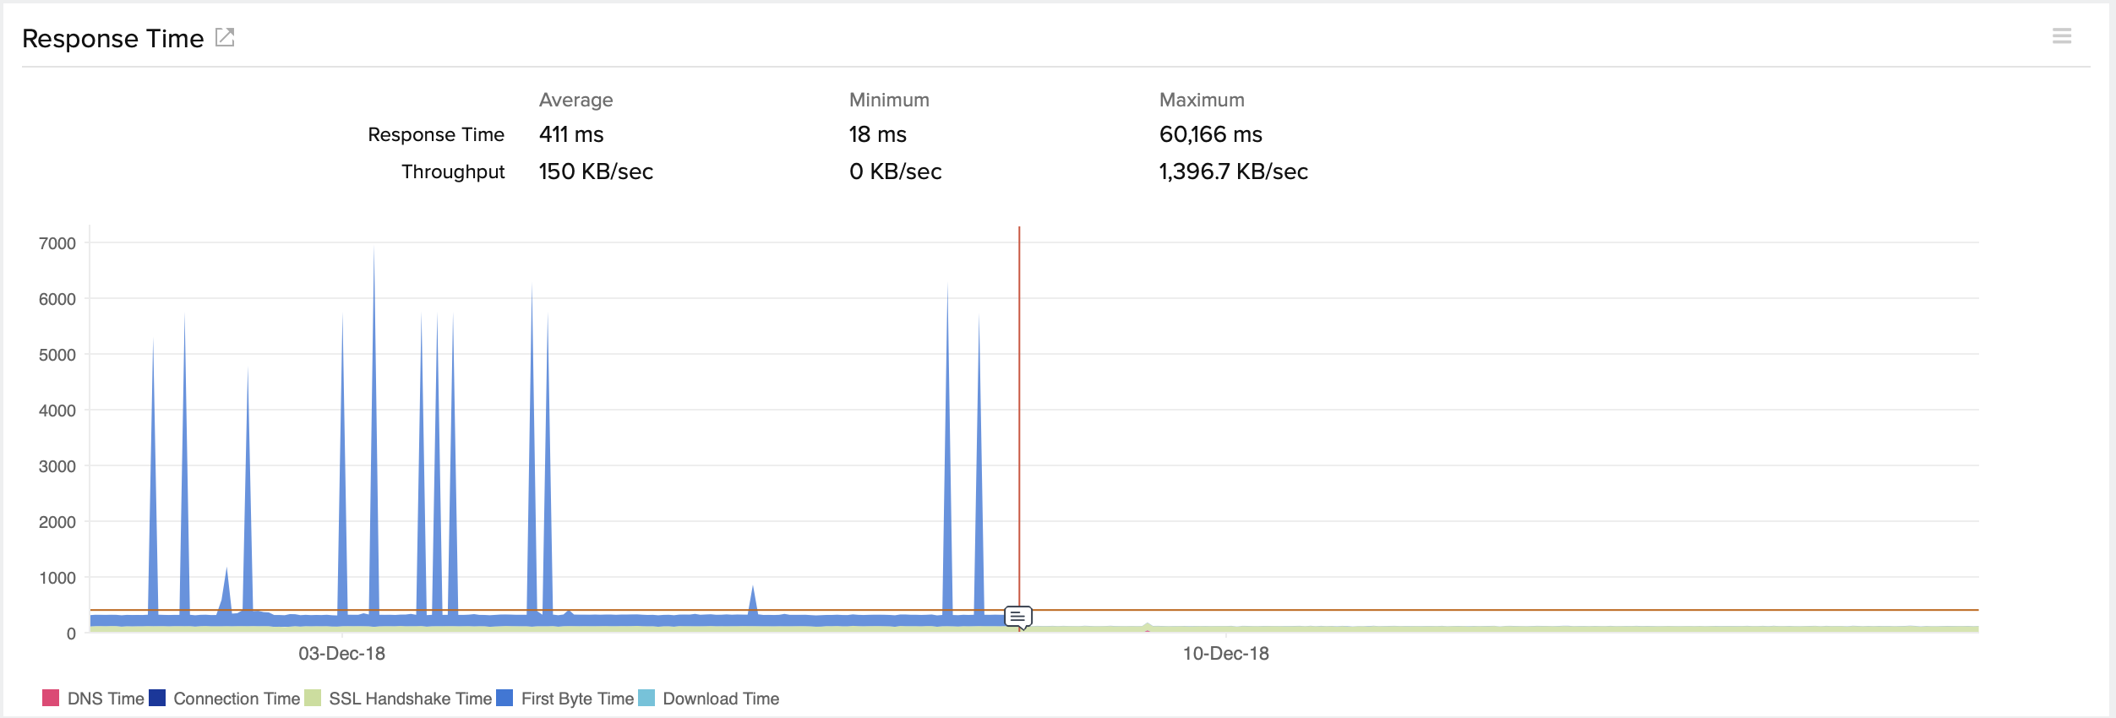Select the 03-Dec-18 axis label
Image resolution: width=2116 pixels, height=718 pixels.
[341, 654]
